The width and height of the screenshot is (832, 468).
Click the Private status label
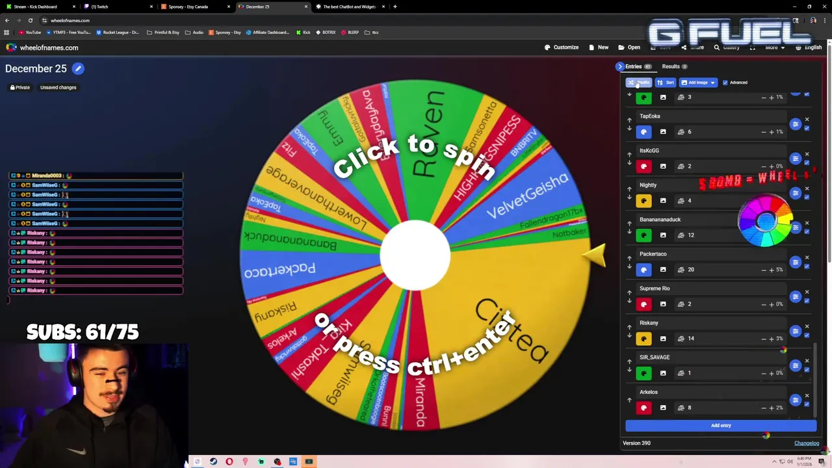point(20,87)
